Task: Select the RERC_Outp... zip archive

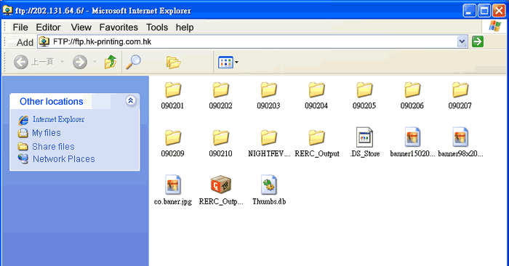Action: [221, 190]
